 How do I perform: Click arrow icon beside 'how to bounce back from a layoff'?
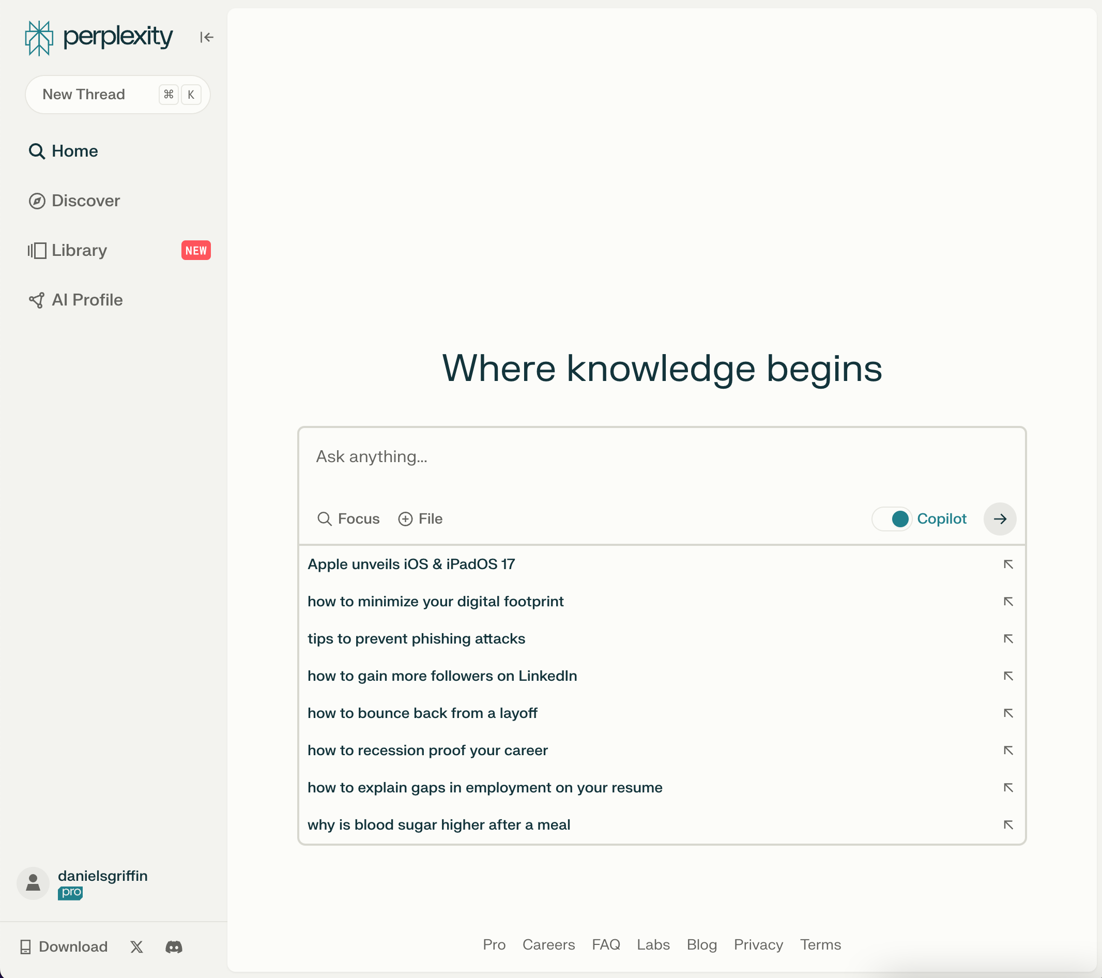click(1008, 713)
